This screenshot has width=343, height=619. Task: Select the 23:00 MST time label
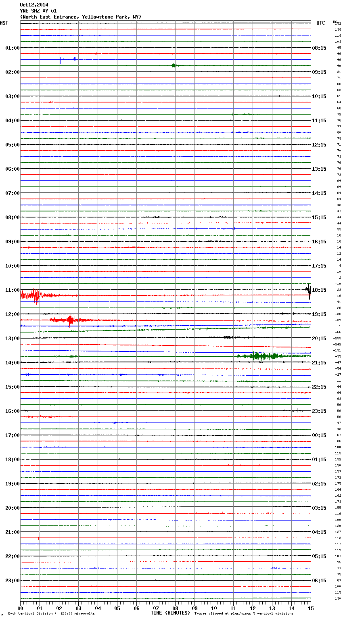[x=13, y=581]
